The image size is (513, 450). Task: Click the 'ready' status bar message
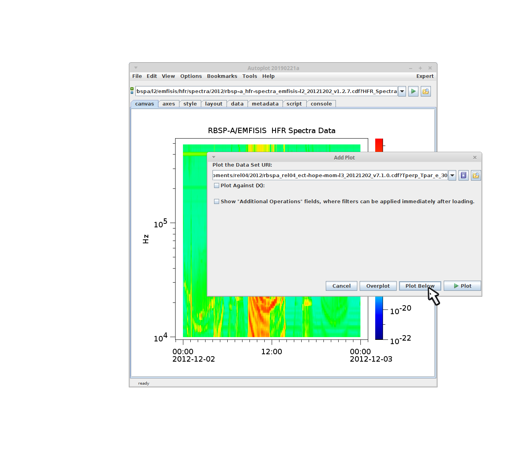point(144,383)
